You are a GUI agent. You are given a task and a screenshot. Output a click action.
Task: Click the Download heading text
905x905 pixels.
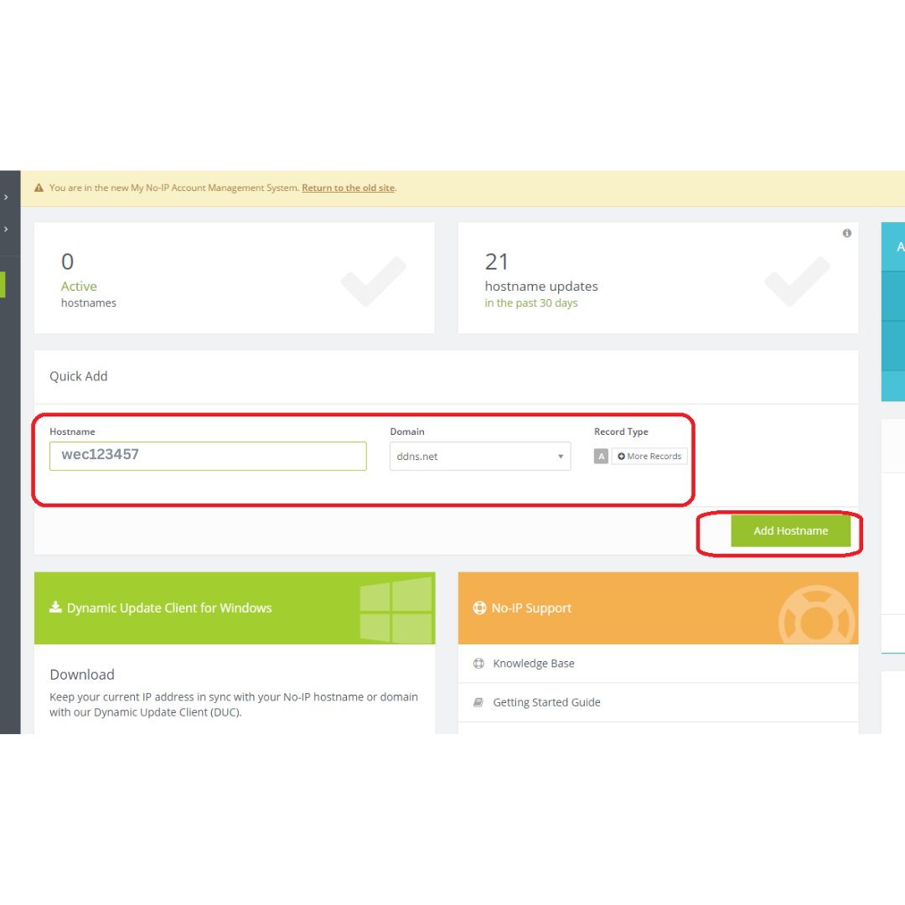coord(82,674)
